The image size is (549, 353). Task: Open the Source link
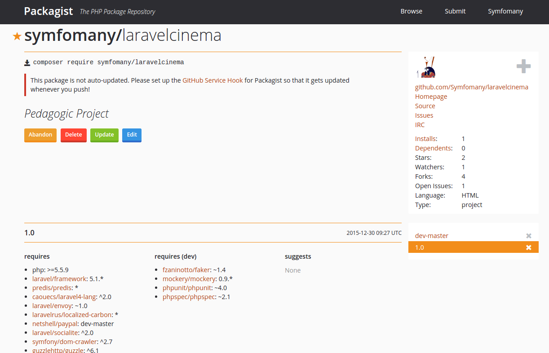click(425, 106)
